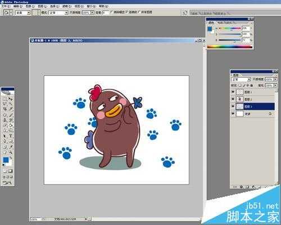The height and width of the screenshot is (225, 281).
Task: Open layer opacity arrow in Layers panel
Action: pos(275,79)
